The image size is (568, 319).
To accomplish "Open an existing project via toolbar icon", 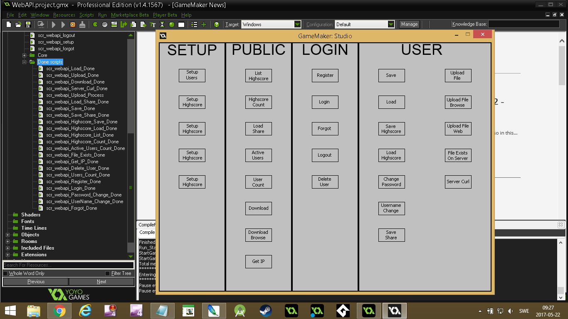I will (18, 25).
